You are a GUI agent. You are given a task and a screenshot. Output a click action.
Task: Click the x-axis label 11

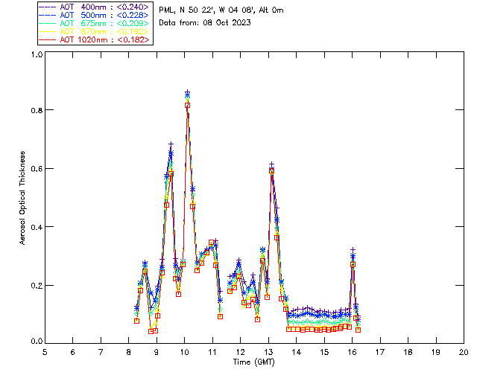(x=212, y=352)
